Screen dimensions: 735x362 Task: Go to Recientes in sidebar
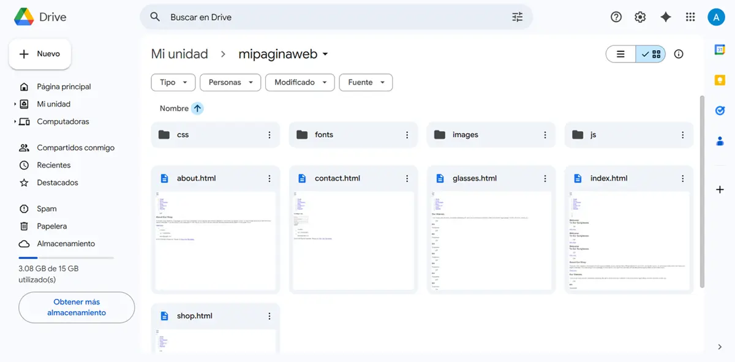click(x=53, y=165)
